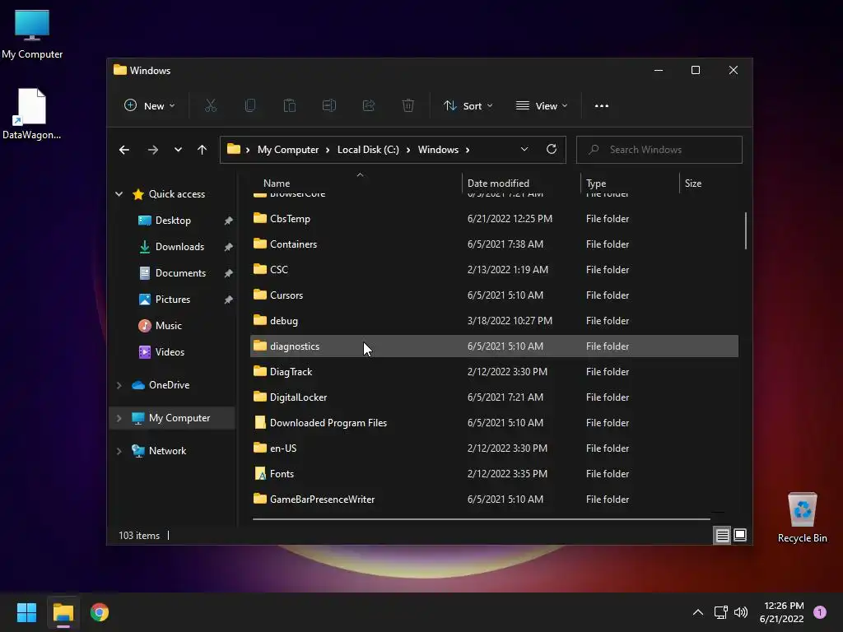Unpin Documents from Quick access
The image size is (843, 632).
pyautogui.click(x=229, y=273)
